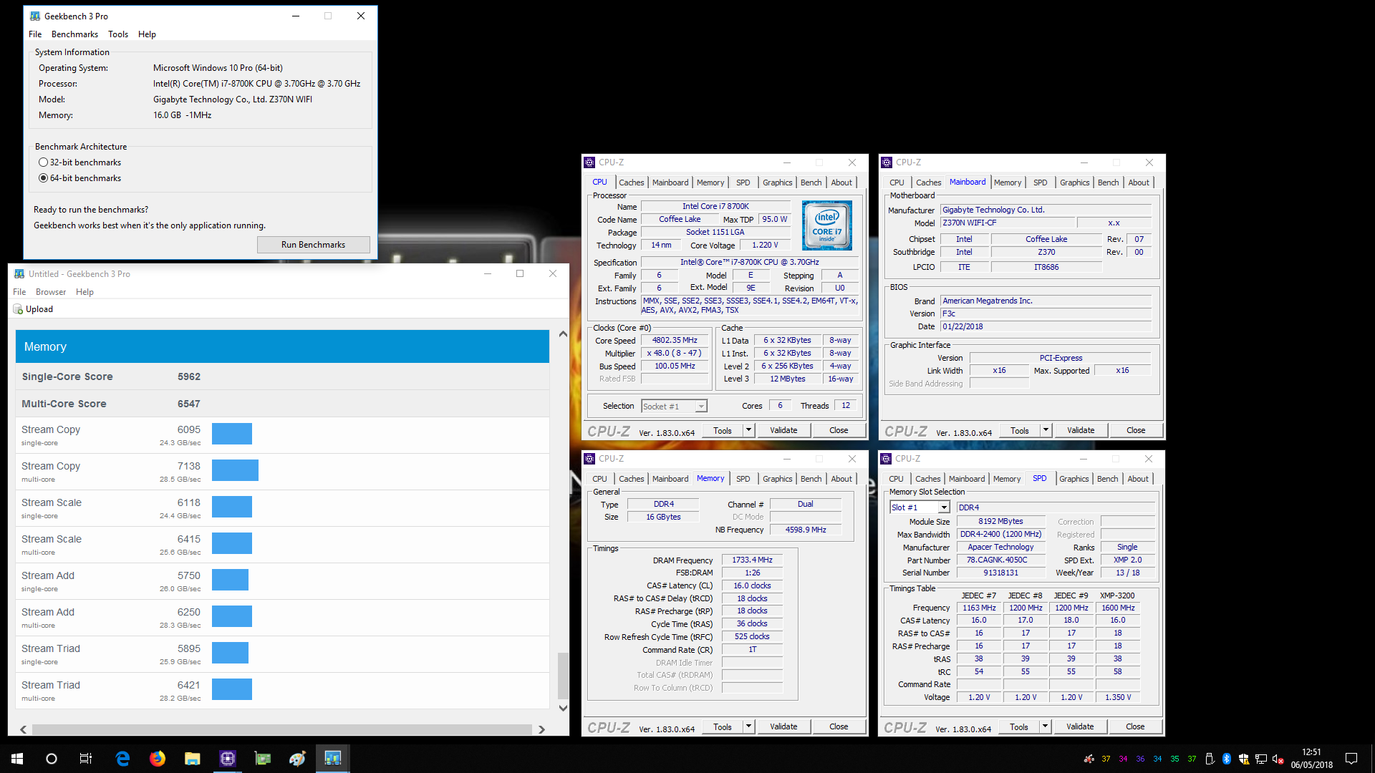Click Tools button in Memory window
This screenshot has height=773, width=1375.
(x=723, y=726)
